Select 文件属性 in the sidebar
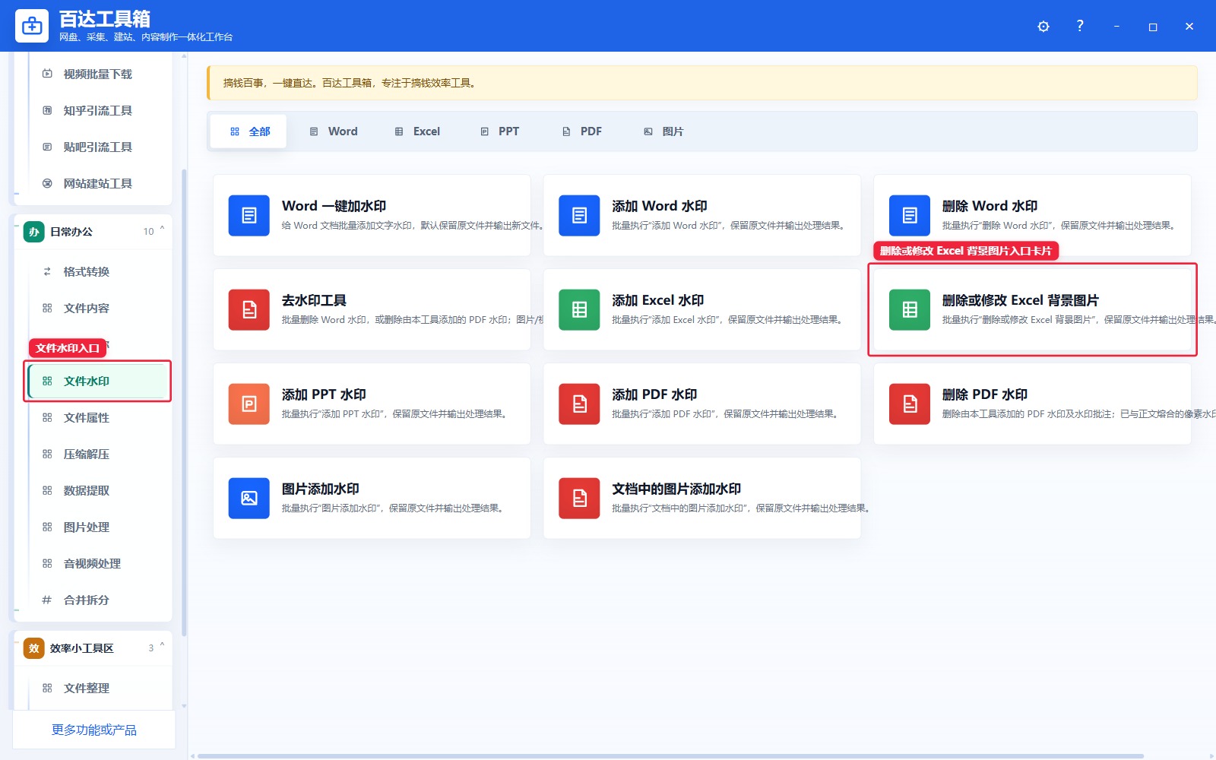Viewport: 1216px width, 760px height. pos(97,417)
